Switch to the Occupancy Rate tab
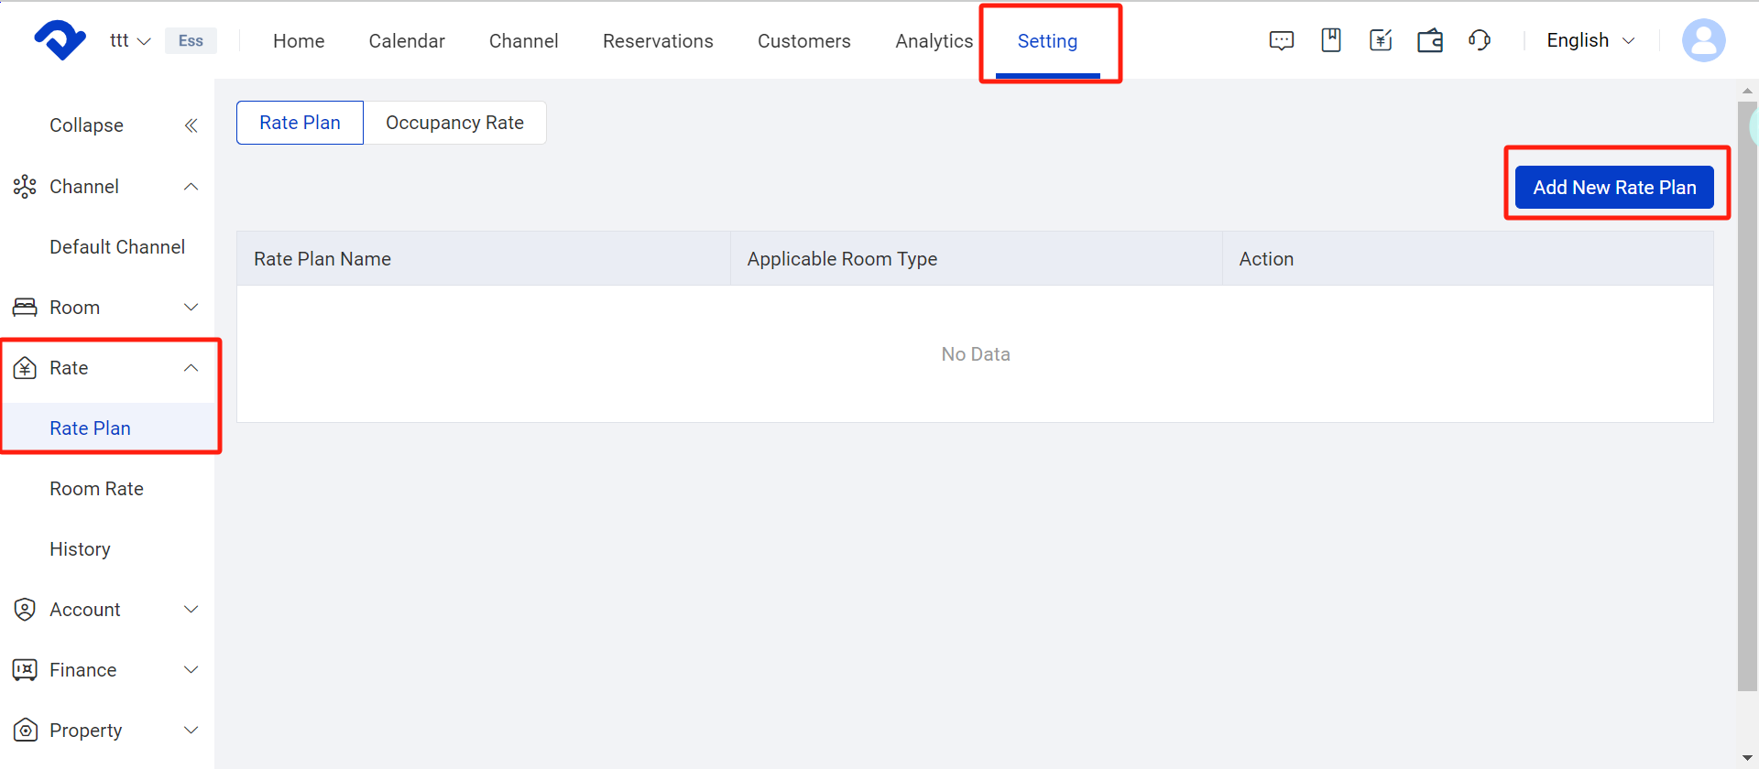Screen dimensions: 1759x769 click(454, 123)
